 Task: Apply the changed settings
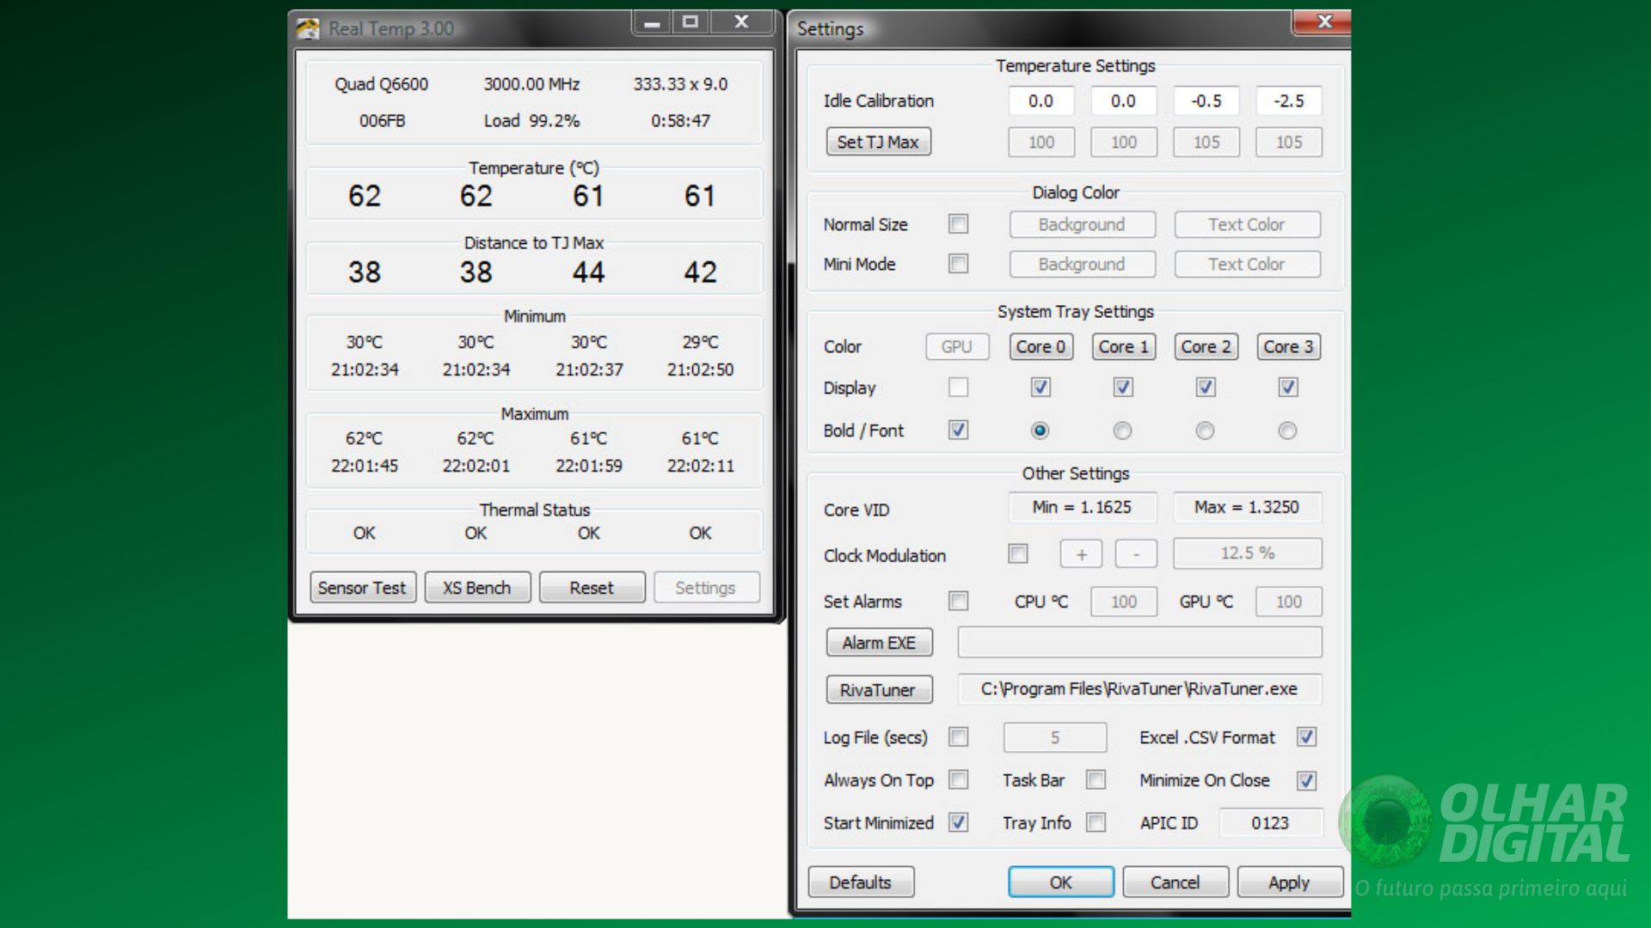point(1289,882)
